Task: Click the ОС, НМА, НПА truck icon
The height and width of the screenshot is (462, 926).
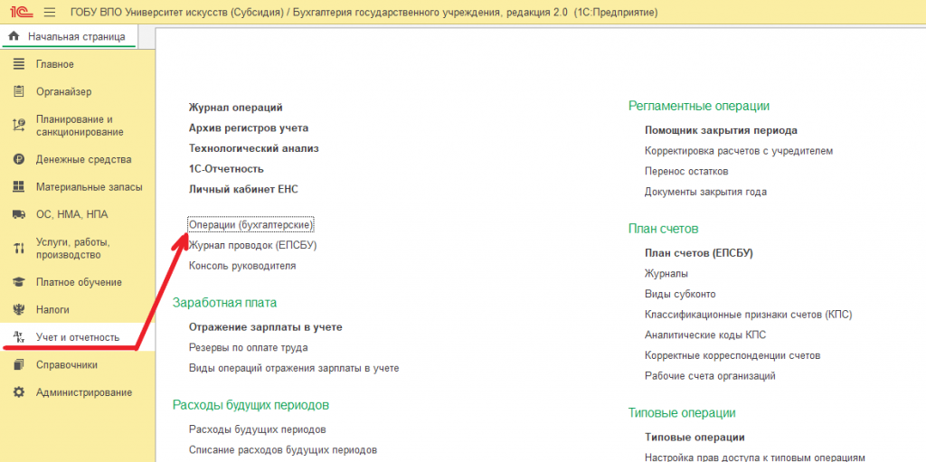Action: click(x=19, y=214)
